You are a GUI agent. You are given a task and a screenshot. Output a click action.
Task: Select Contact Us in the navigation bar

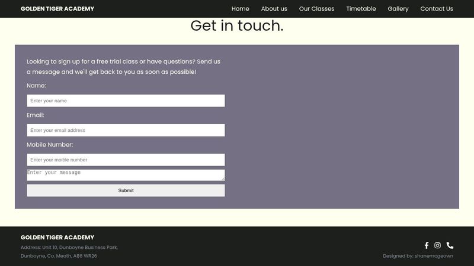(437, 9)
